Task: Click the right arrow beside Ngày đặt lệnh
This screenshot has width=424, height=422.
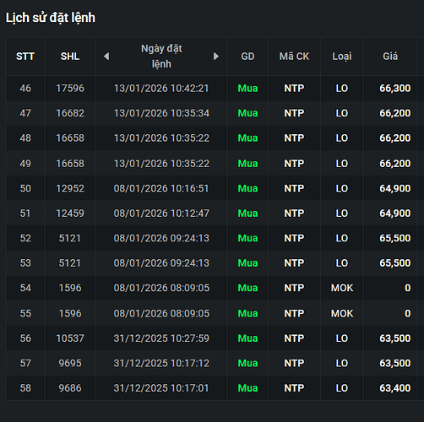Action: pyautogui.click(x=216, y=57)
